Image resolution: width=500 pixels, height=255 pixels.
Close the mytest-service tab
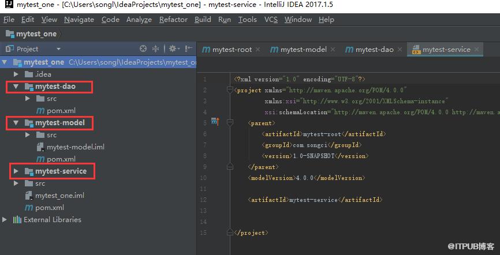tap(476, 50)
